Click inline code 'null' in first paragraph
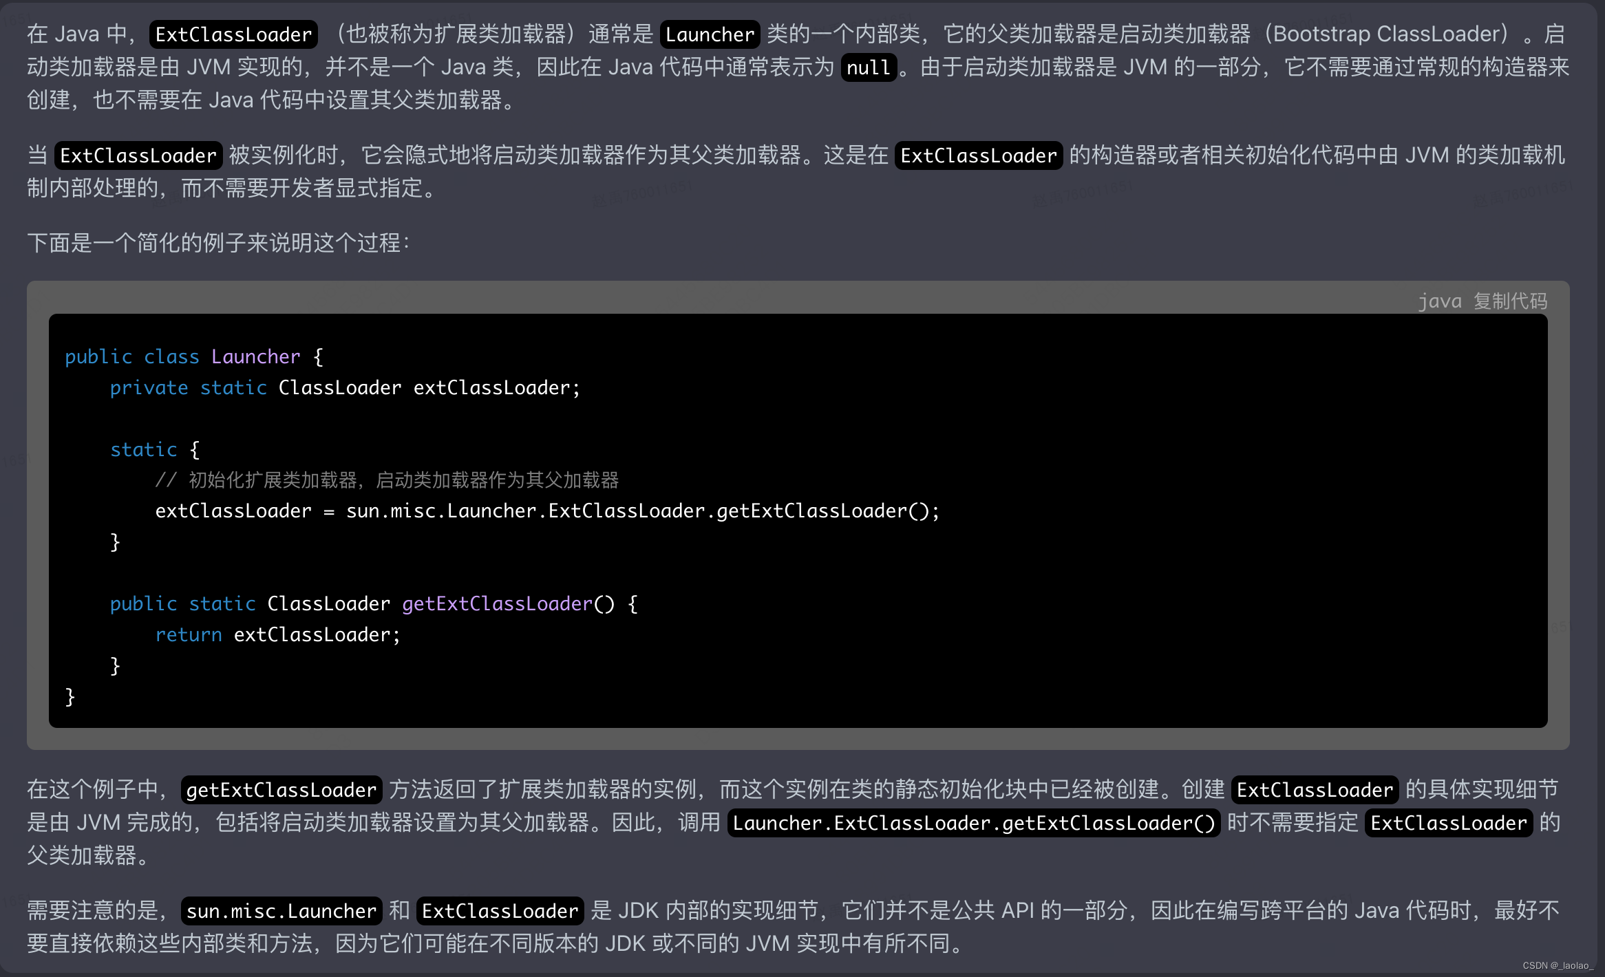This screenshot has height=977, width=1605. (x=869, y=67)
